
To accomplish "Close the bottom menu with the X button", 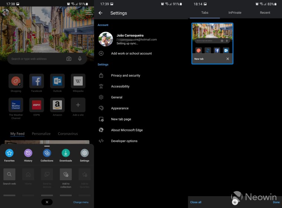I will [47, 202].
